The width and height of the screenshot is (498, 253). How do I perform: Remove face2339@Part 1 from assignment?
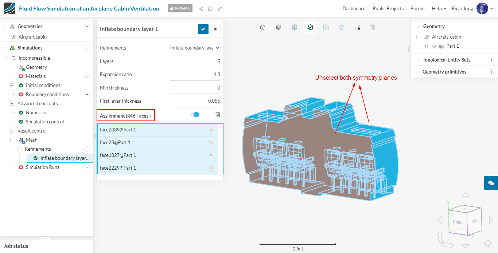[x=211, y=130]
